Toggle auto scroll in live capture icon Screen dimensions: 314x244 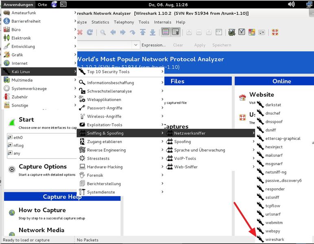point(176,32)
